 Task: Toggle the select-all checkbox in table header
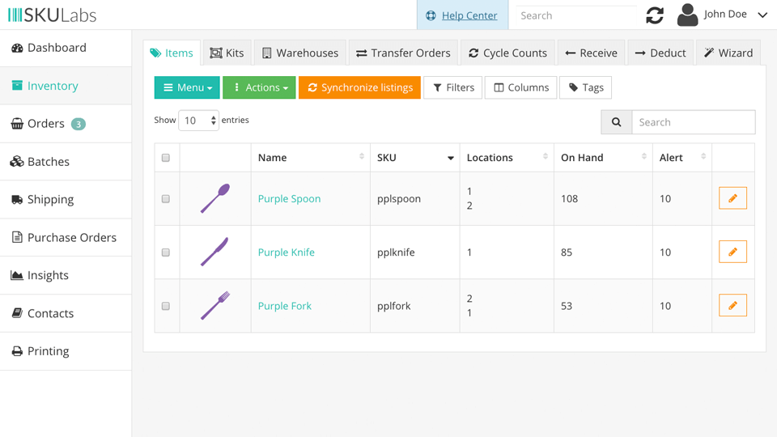(x=166, y=158)
